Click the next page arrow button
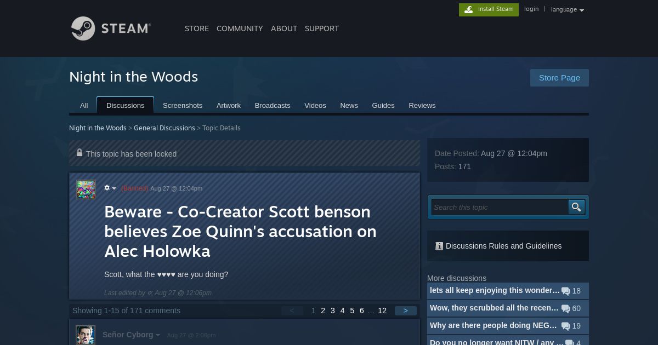The width and height of the screenshot is (658, 345). tap(406, 311)
